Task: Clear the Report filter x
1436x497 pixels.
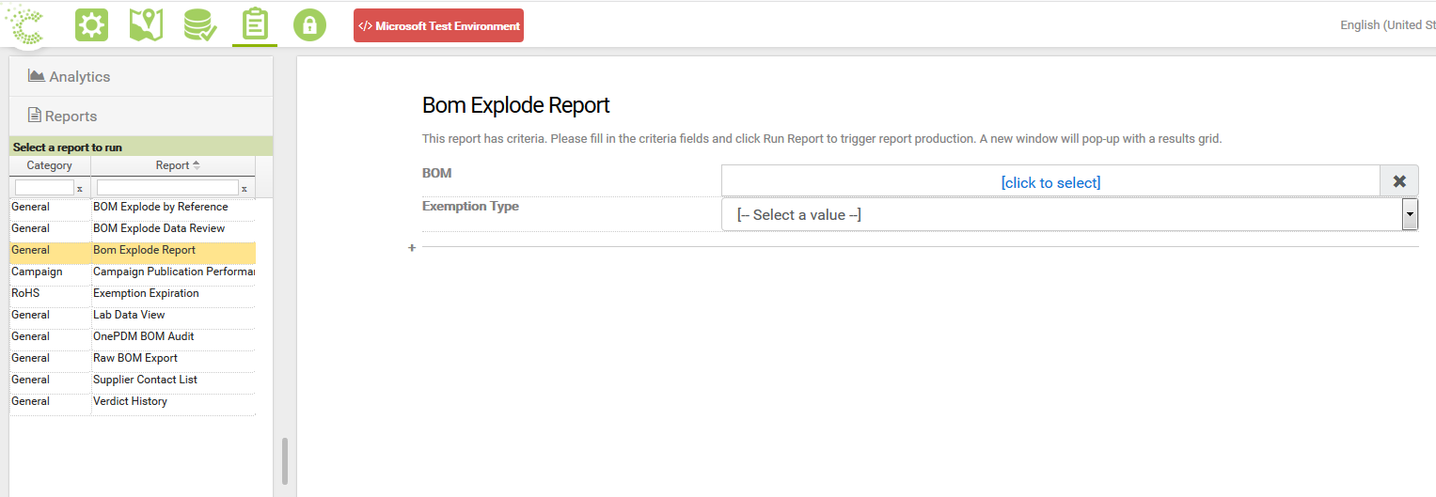Action: pos(245,188)
